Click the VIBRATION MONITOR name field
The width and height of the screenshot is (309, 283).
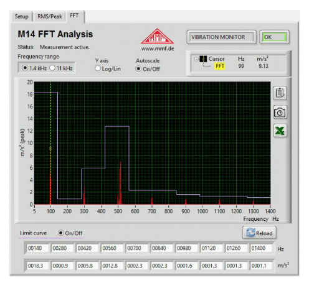click(x=221, y=37)
